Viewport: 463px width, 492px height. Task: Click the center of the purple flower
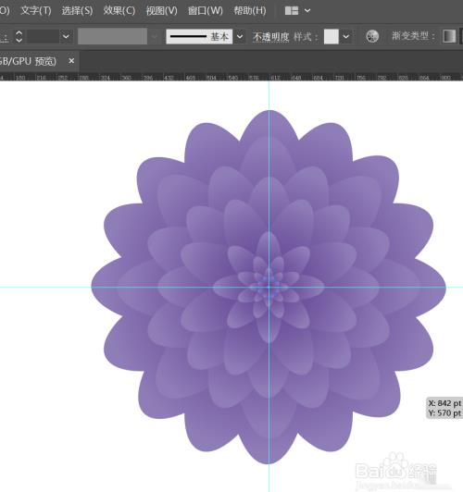click(x=269, y=287)
